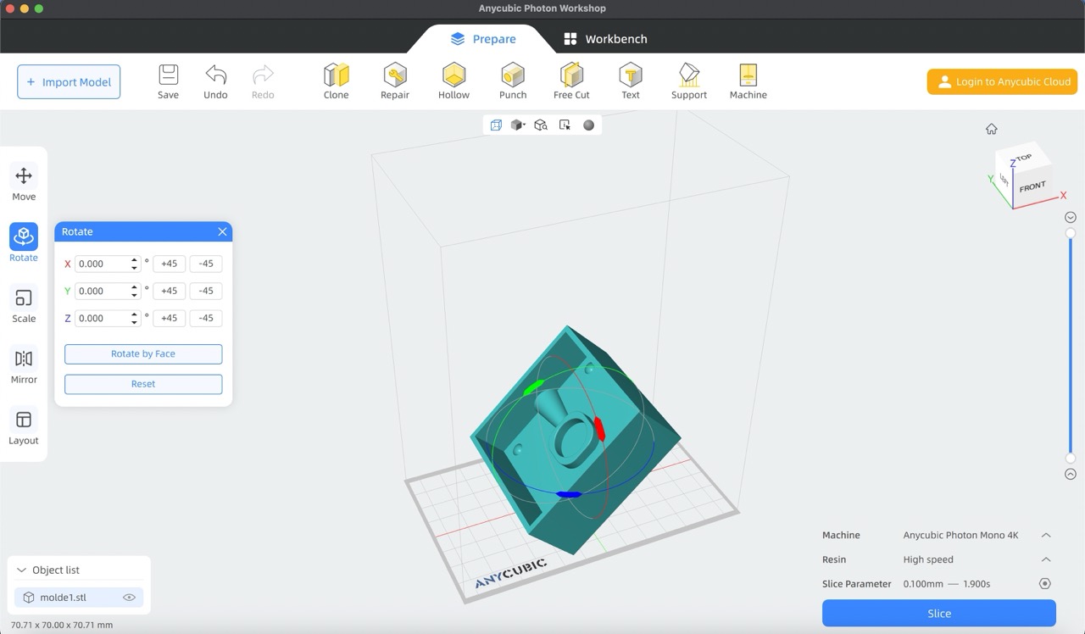
Task: Open slice parameter settings gear icon
Action: 1044,583
